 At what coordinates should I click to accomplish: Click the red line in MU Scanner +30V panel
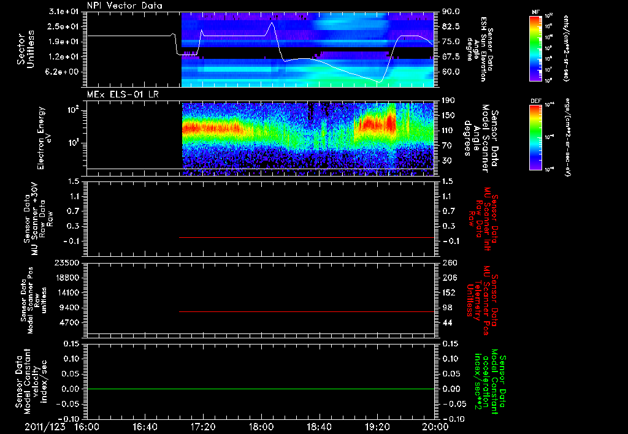point(307,237)
